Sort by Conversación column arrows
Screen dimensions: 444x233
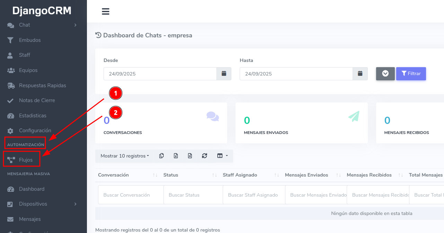point(155,175)
